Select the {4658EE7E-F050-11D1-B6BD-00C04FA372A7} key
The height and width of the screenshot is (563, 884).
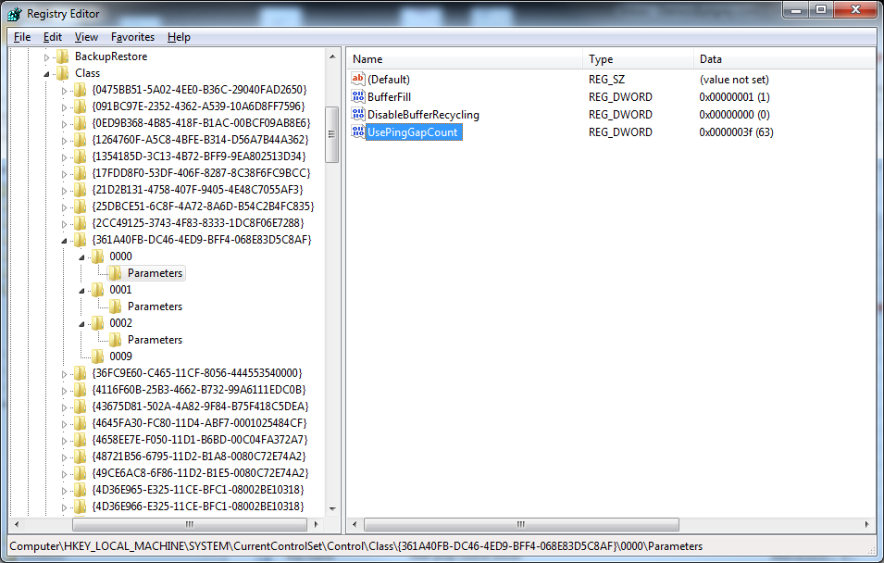coord(200,440)
